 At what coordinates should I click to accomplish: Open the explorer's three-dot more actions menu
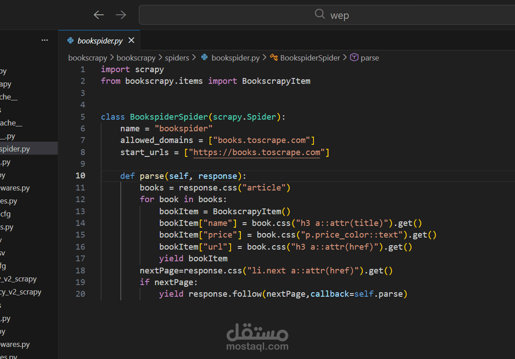tap(45, 40)
